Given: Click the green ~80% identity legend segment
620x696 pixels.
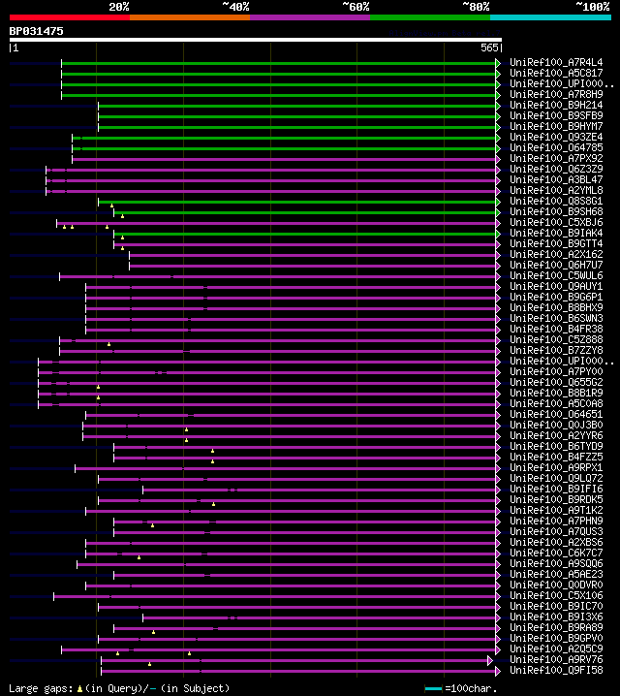Looking at the screenshot, I should tap(430, 17).
